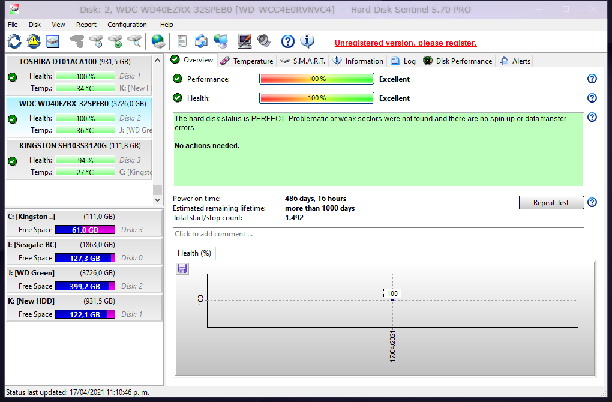Click the globe with disk toolbar icon
The width and height of the screenshot is (612, 402).
[158, 41]
